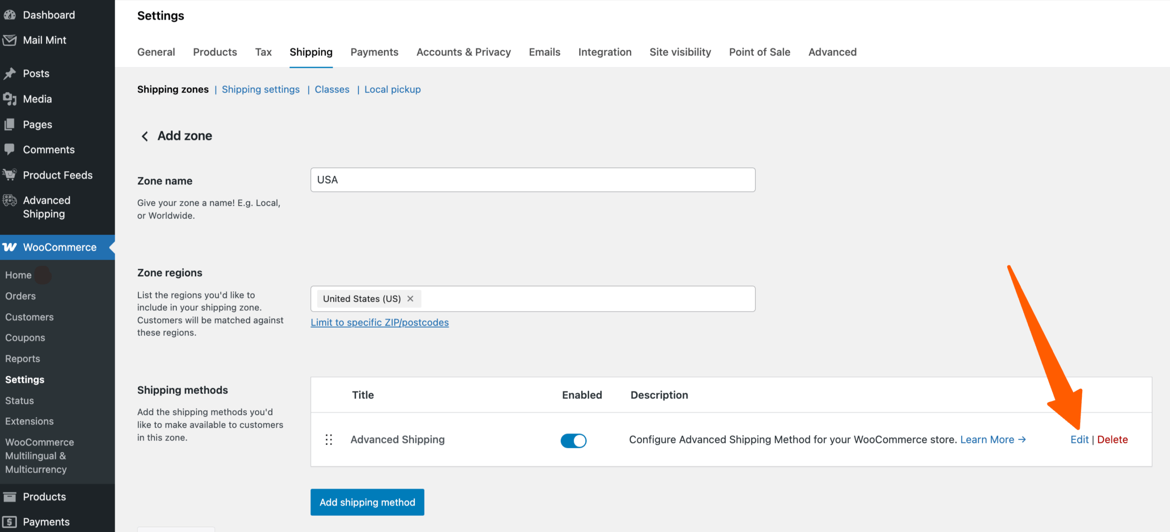Open the Classes link
This screenshot has width=1170, height=532.
pyautogui.click(x=332, y=90)
